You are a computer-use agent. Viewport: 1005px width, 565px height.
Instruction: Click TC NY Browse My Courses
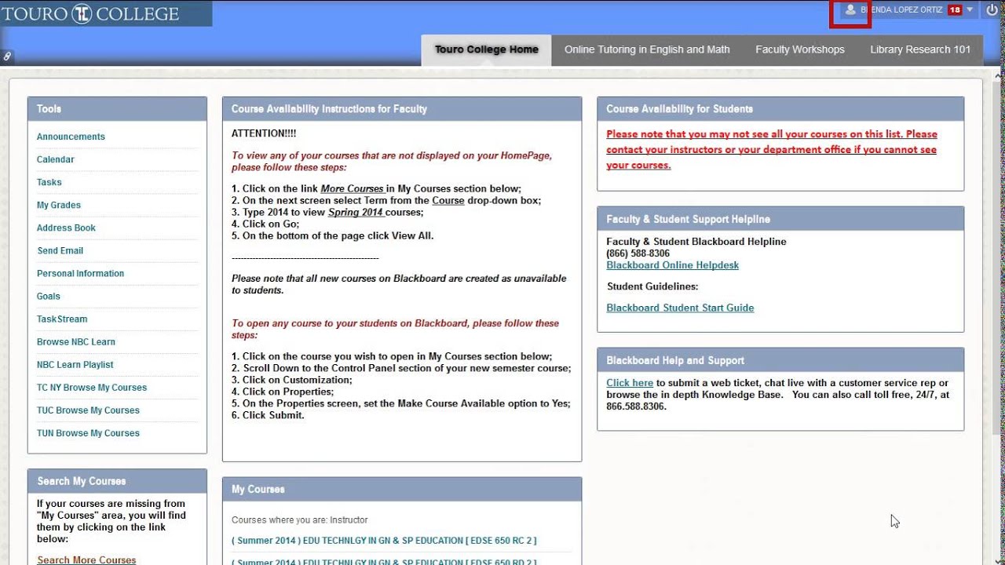(x=92, y=387)
